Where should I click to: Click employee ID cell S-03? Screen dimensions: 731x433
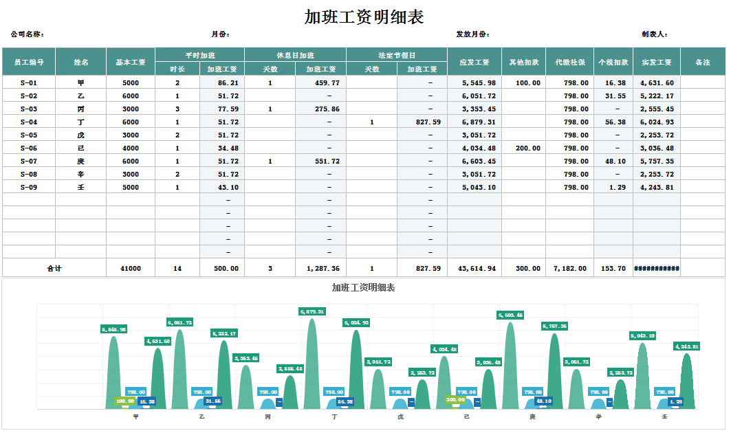[x=29, y=109]
